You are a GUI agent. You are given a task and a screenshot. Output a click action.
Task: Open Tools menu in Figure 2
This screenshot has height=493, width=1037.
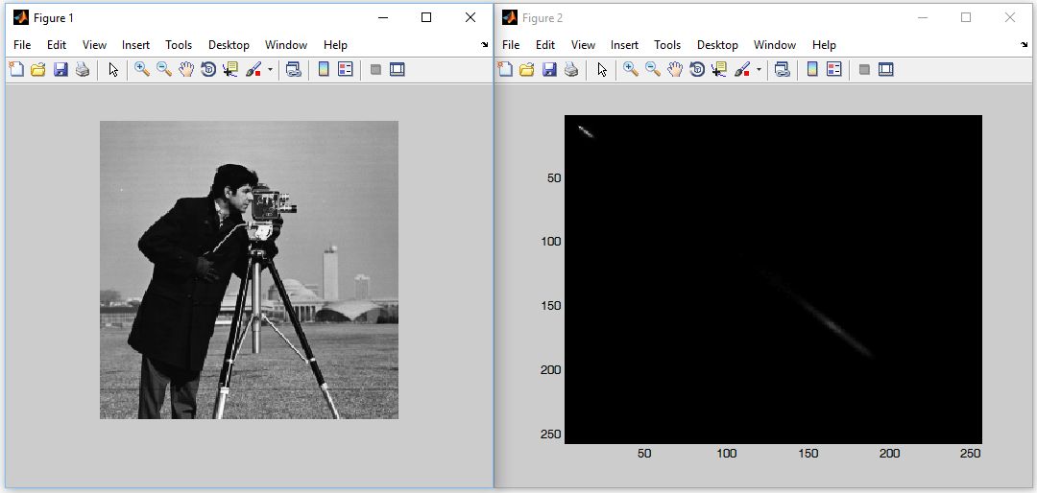[x=667, y=45]
